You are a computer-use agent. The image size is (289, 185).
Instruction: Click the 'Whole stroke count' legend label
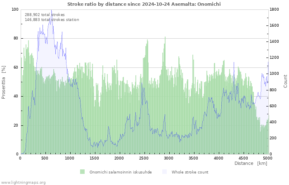click(x=190, y=172)
